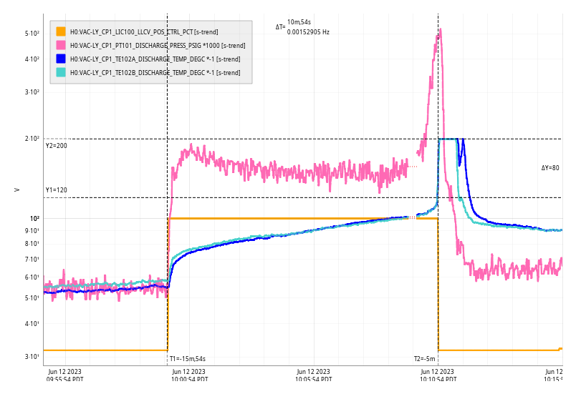576x394 pixels.
Task: Click the T2=-5m cursor label
Action: pos(424,359)
